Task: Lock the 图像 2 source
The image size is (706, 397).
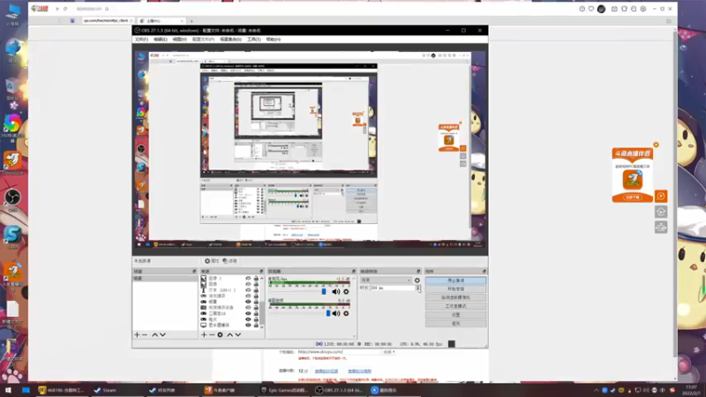Action: pyautogui.click(x=256, y=279)
